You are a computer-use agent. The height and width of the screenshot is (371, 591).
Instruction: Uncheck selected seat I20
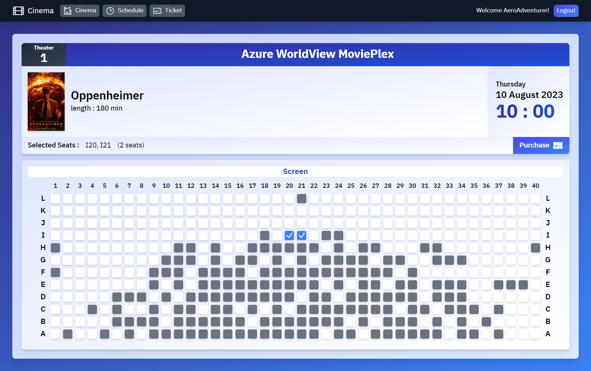(x=289, y=236)
